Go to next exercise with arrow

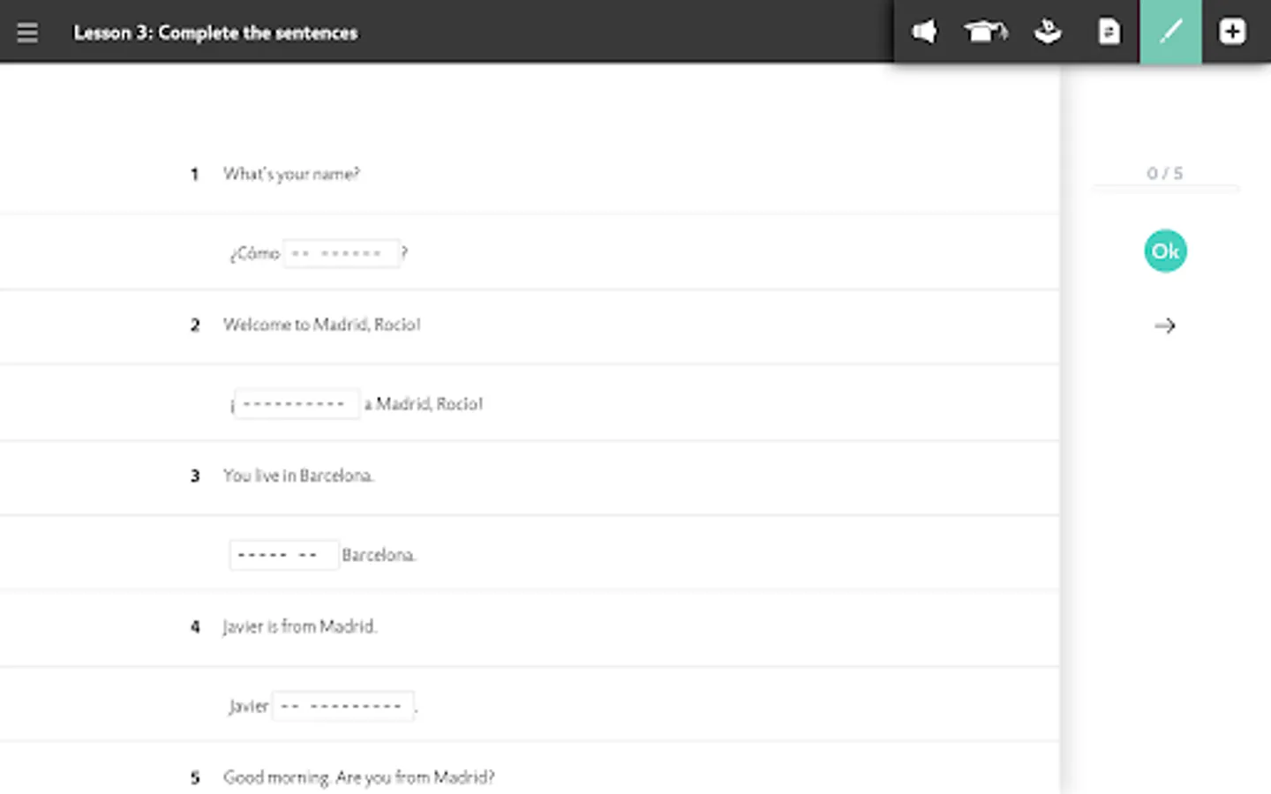pos(1165,326)
